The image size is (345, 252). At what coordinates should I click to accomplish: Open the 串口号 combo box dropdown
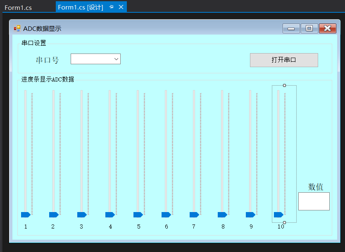click(116, 59)
